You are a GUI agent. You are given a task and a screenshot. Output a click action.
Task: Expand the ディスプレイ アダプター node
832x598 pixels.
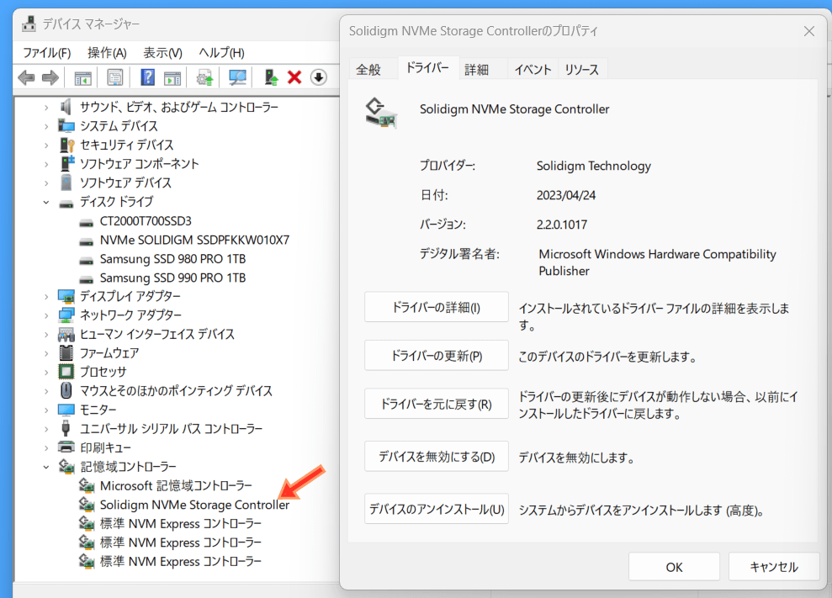(x=47, y=297)
